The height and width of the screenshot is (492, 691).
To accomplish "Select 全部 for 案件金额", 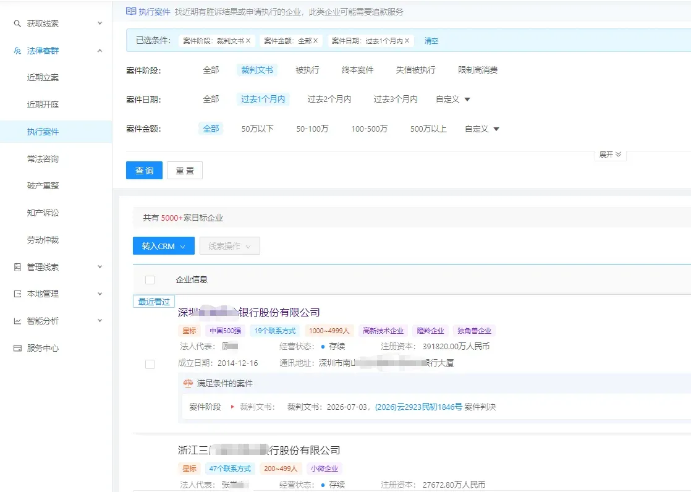I will (x=211, y=129).
